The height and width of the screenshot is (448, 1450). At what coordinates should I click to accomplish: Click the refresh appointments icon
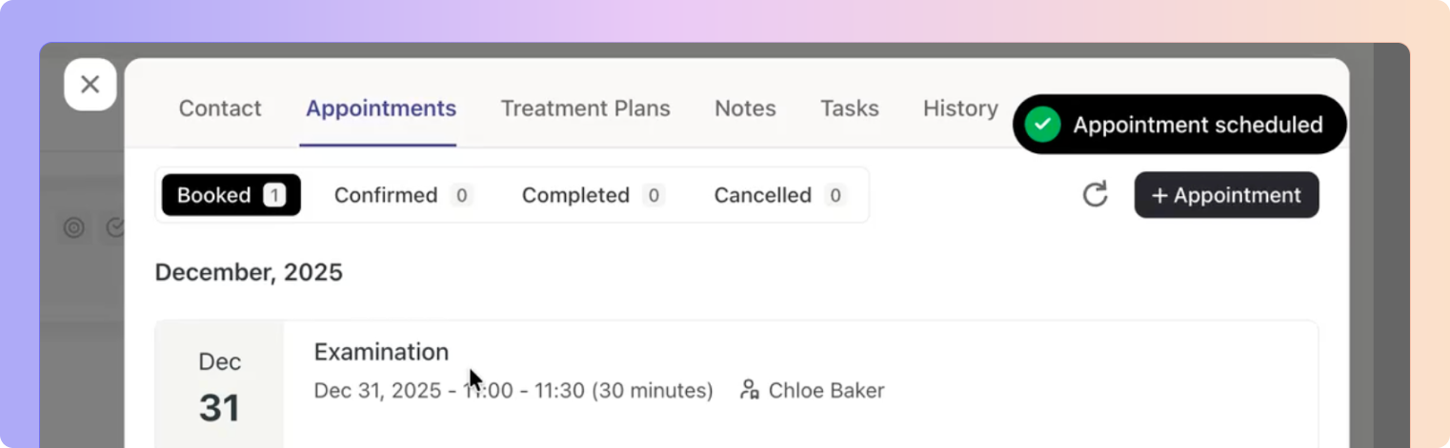(1095, 195)
